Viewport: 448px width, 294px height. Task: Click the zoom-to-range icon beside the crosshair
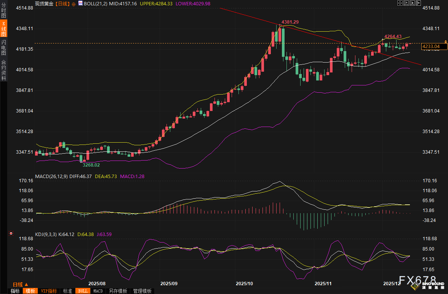tap(406, 3)
